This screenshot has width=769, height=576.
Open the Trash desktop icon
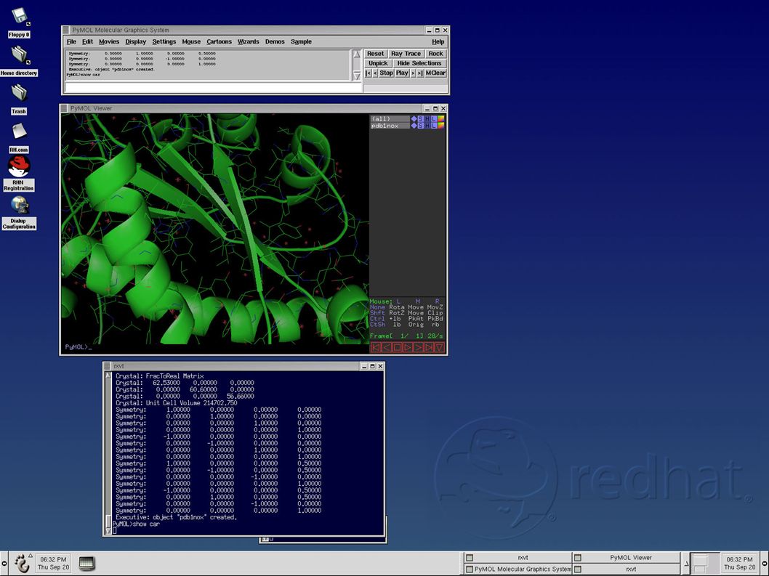(19, 99)
